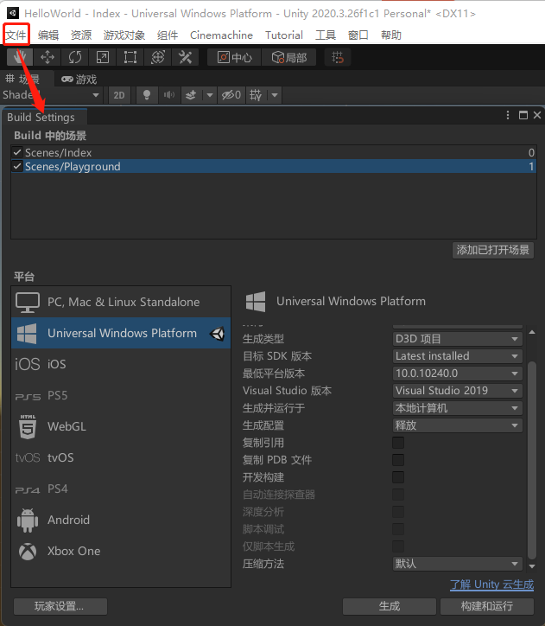The width and height of the screenshot is (545, 626).
Task: Open the Tutorial menu
Action: pyautogui.click(x=284, y=35)
